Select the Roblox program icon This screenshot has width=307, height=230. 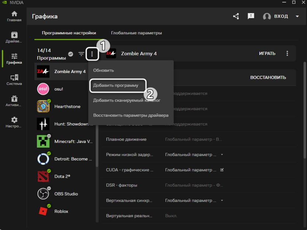coord(43,211)
